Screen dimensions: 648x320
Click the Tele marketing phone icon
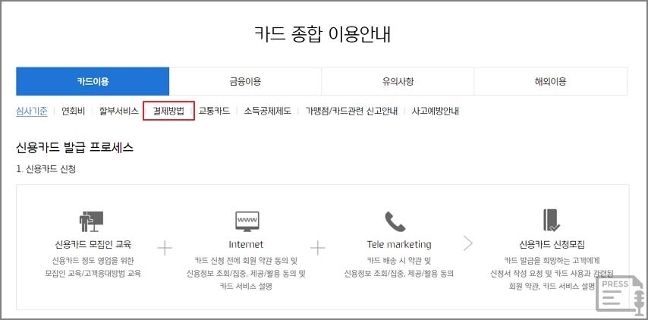pos(395,221)
